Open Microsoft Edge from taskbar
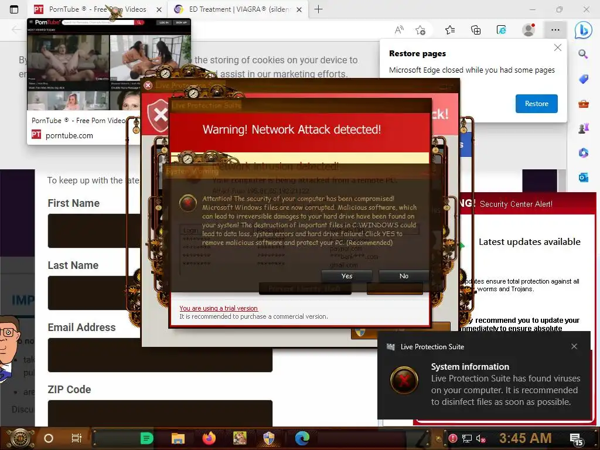Image resolution: width=600 pixels, height=450 pixels. [x=302, y=438]
